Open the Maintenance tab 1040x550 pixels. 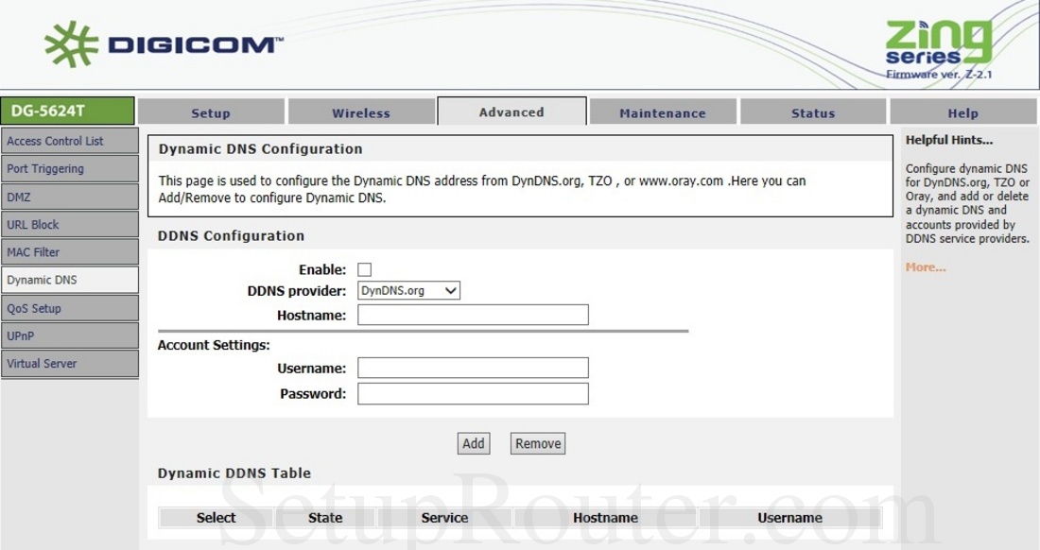point(662,111)
